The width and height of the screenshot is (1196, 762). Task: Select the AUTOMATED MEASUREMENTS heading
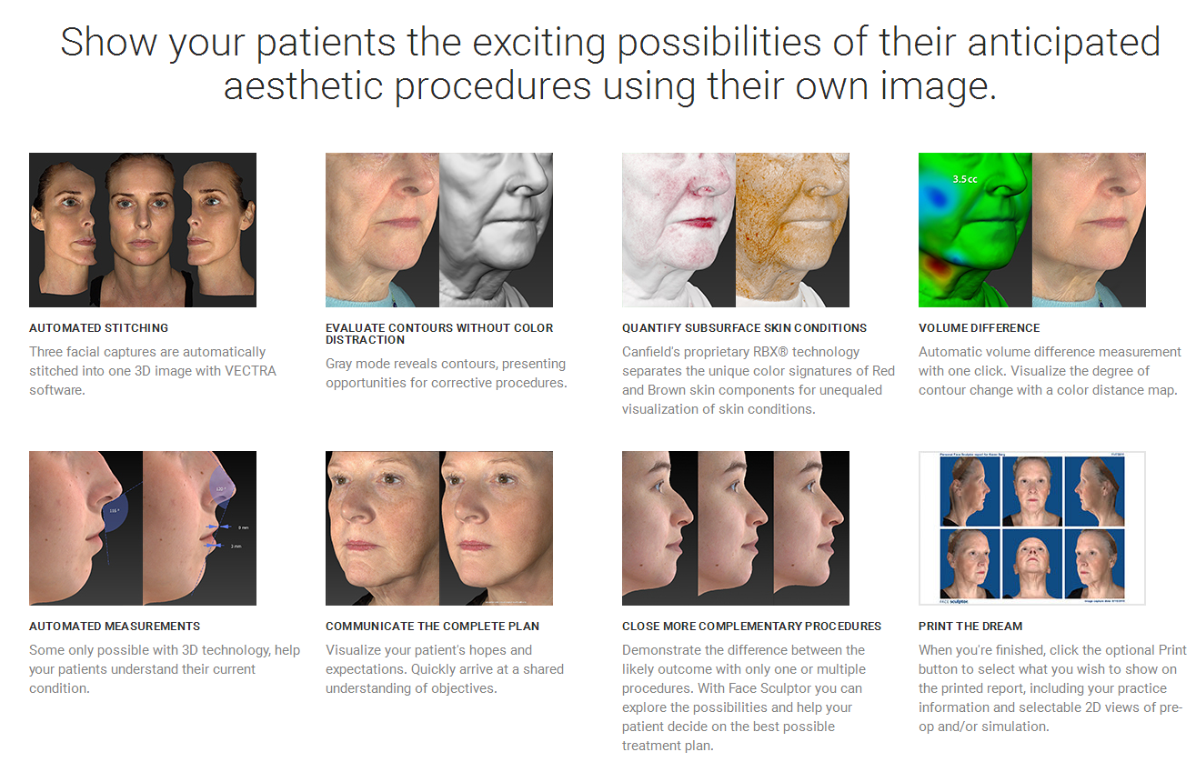115,627
